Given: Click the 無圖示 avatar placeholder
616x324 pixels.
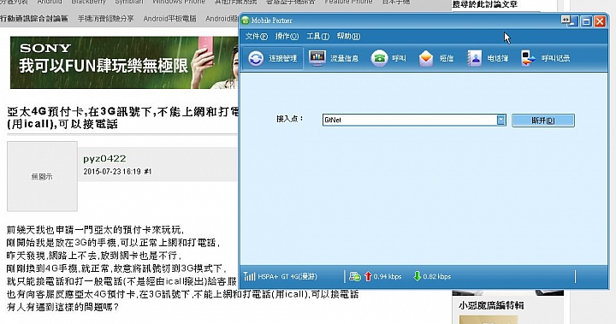Looking at the screenshot, I should (x=42, y=176).
